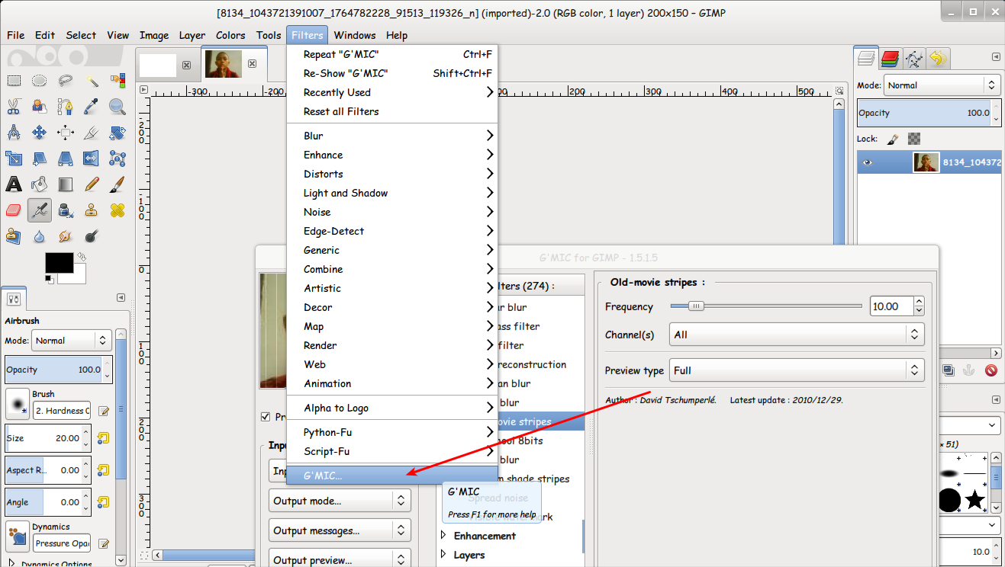The height and width of the screenshot is (567, 1005).
Task: Expand the Layers filter category
Action: pyautogui.click(x=444, y=555)
